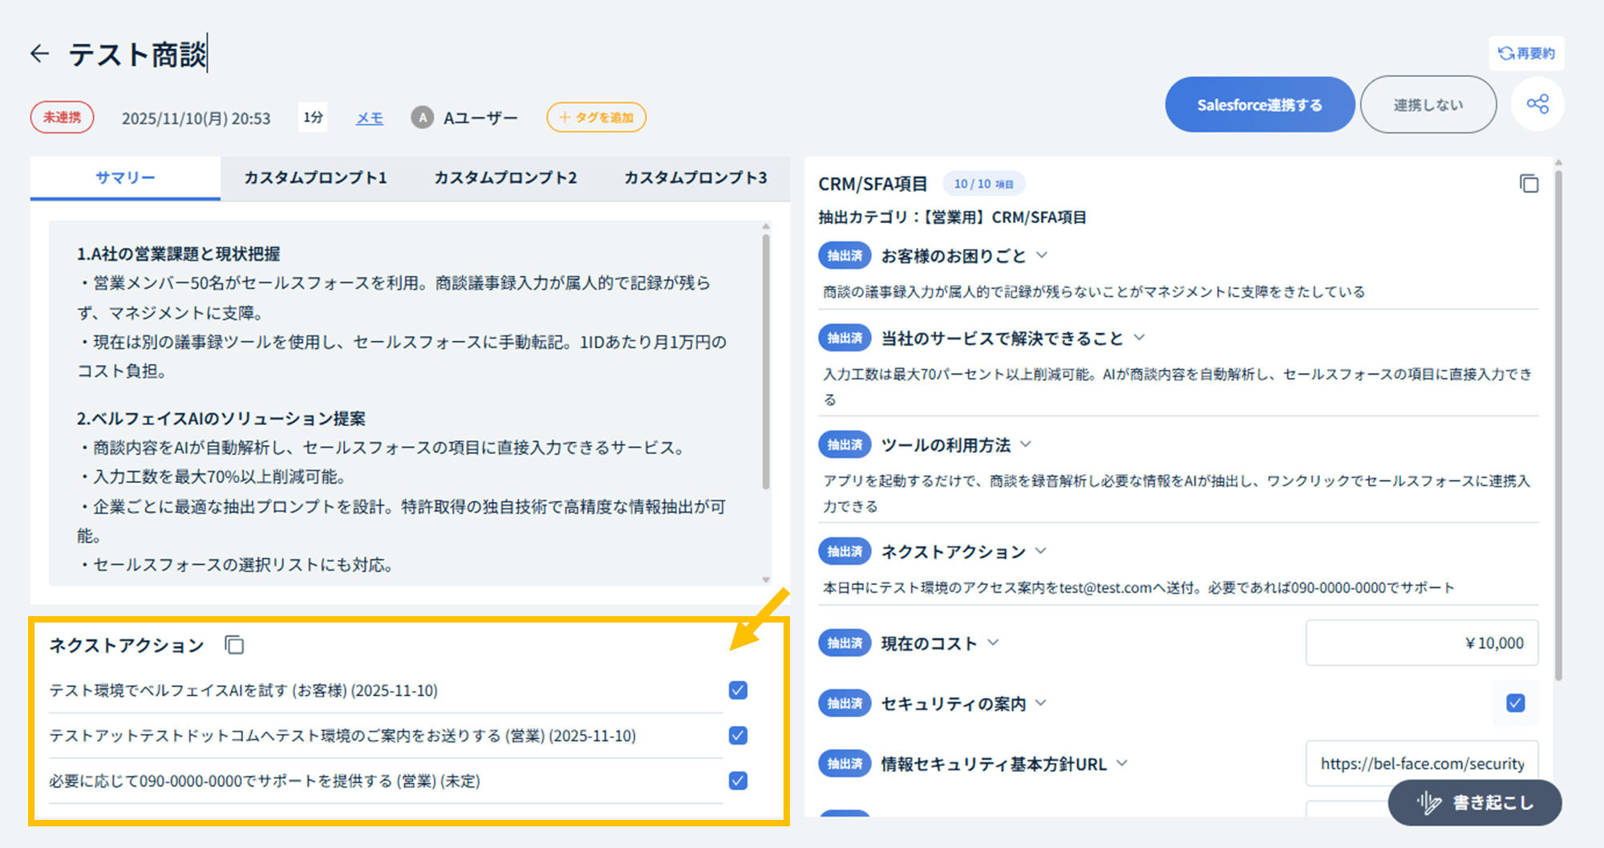Image resolution: width=1604 pixels, height=848 pixels.
Task: Click the Aユーザー avatar icon
Action: click(422, 118)
